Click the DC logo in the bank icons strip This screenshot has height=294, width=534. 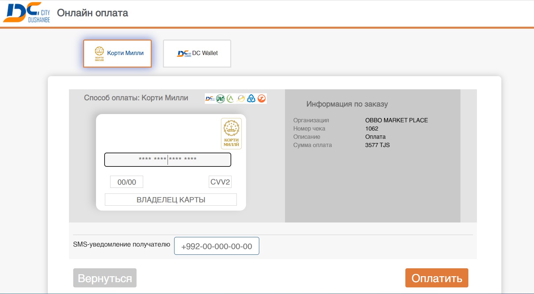[210, 99]
